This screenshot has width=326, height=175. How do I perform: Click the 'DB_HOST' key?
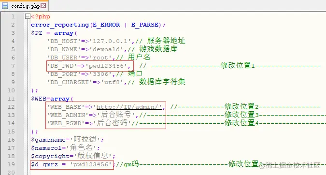pyautogui.click(x=64, y=41)
